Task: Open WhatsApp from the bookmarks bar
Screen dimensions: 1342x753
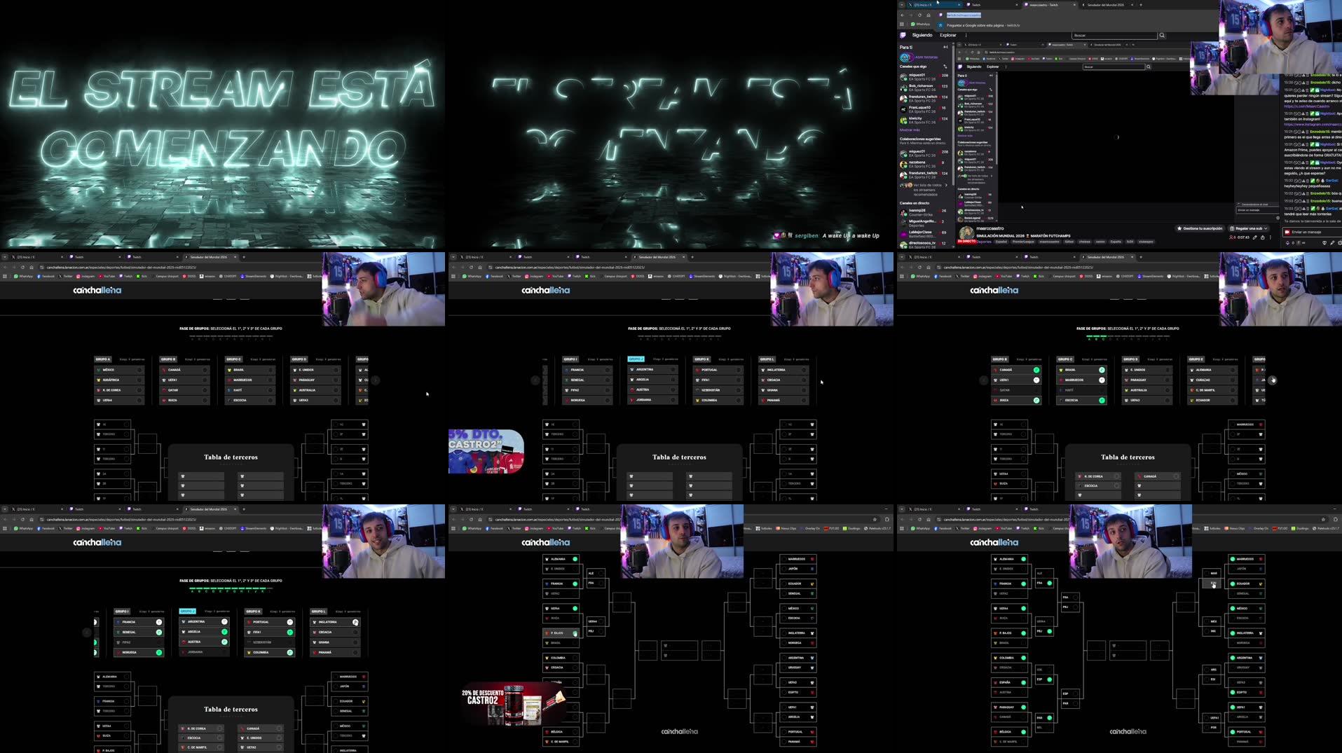Action: tap(23, 275)
